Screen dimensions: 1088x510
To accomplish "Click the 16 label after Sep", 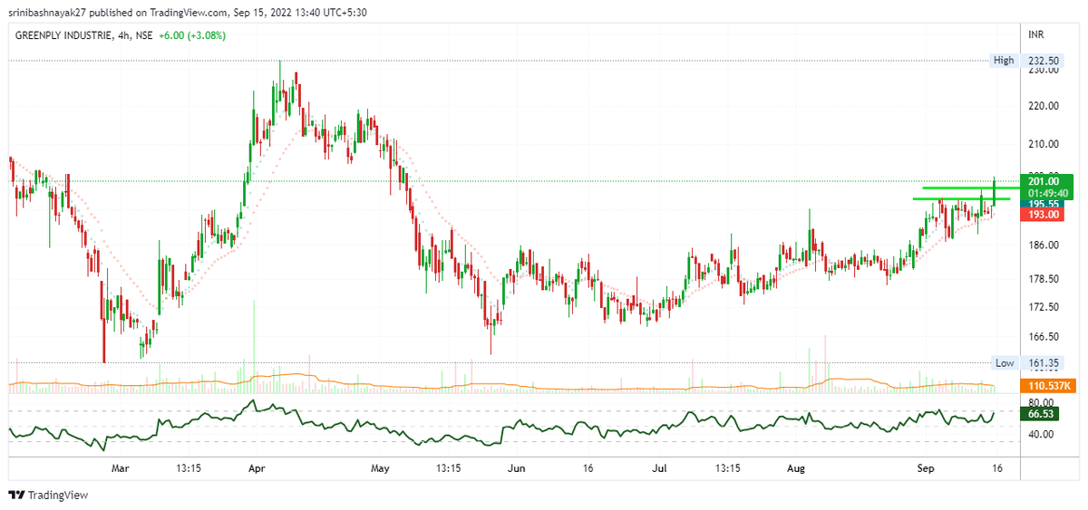I will pos(997,468).
